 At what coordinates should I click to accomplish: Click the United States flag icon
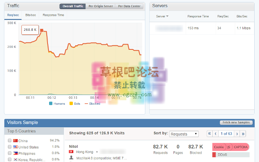tap(15, 147)
